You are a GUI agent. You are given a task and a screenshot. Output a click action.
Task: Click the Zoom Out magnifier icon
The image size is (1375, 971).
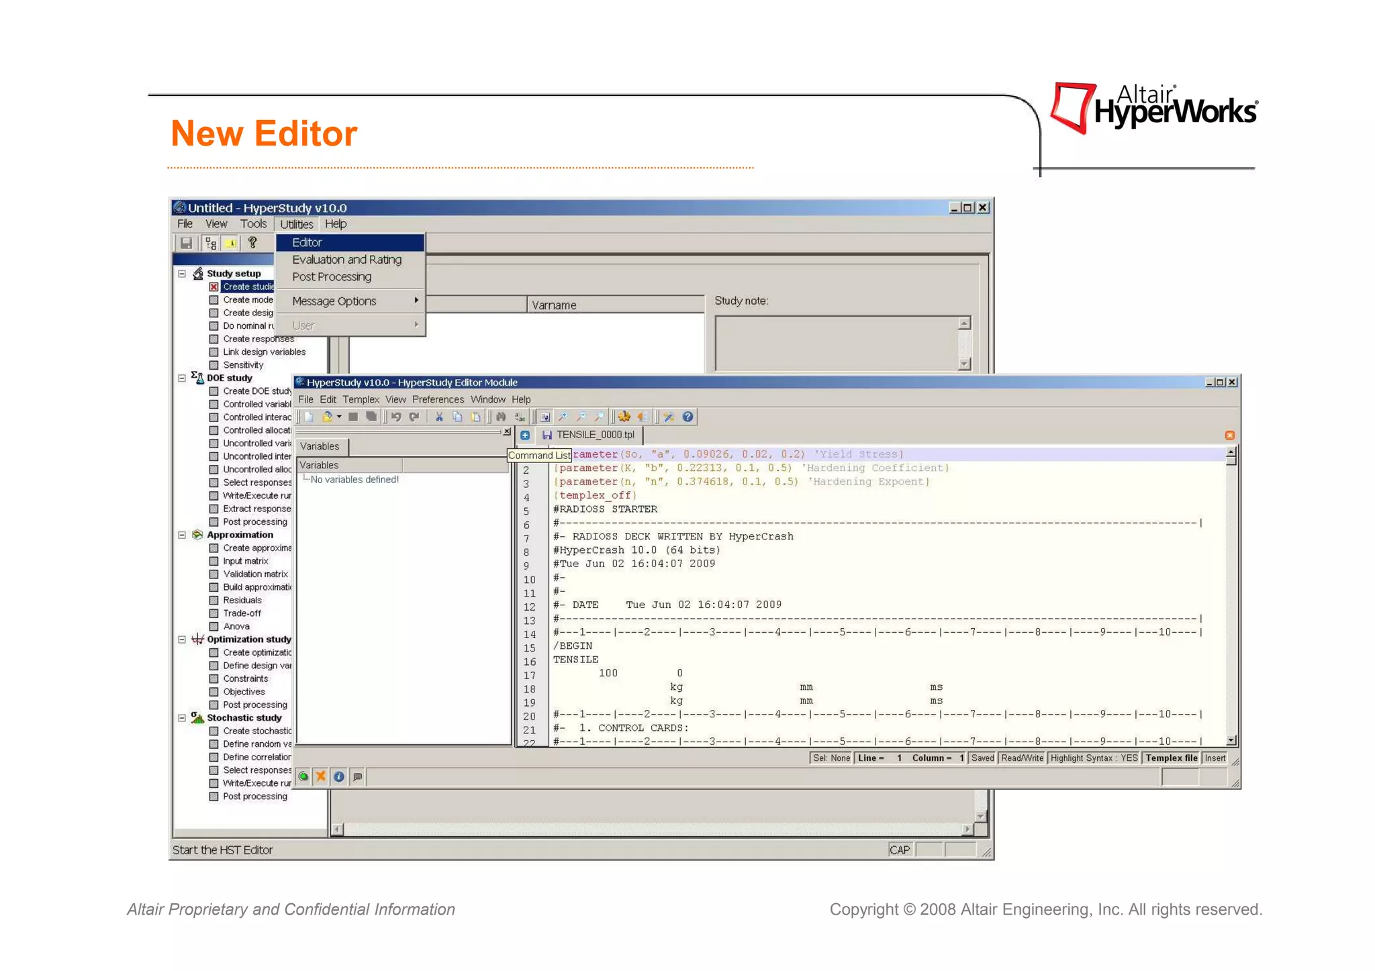581,417
